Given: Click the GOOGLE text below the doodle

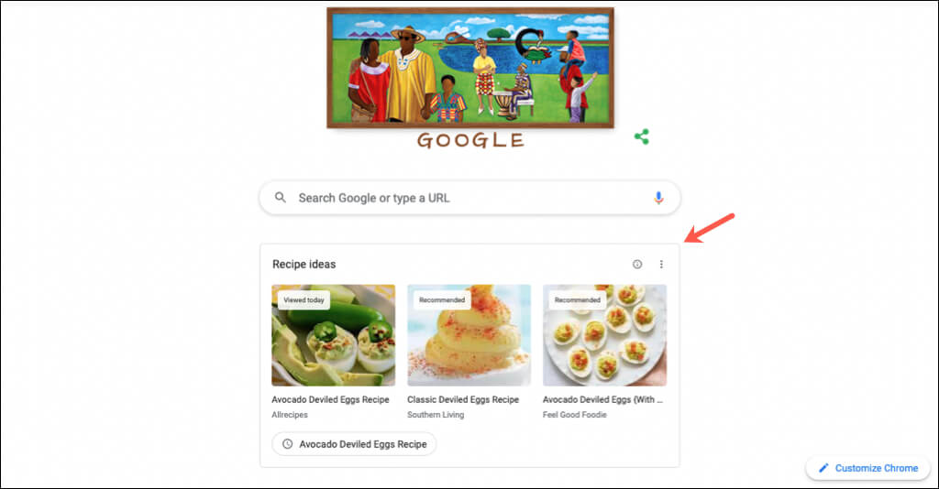Looking at the screenshot, I should tap(470, 140).
